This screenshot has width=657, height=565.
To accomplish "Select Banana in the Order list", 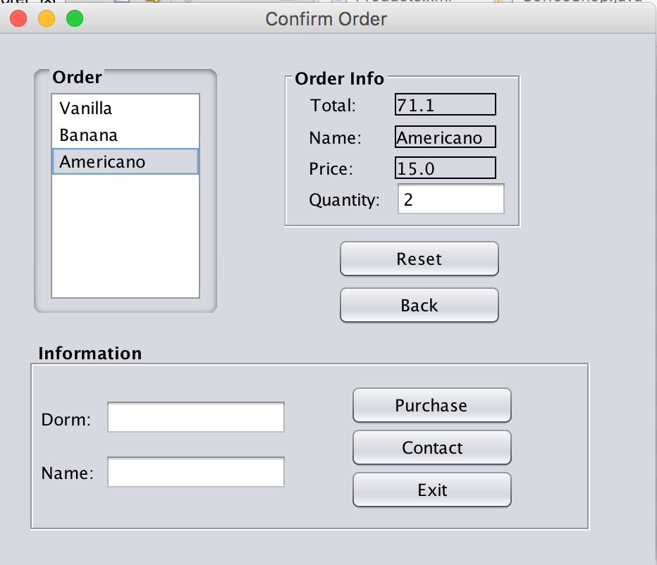I will coord(125,135).
